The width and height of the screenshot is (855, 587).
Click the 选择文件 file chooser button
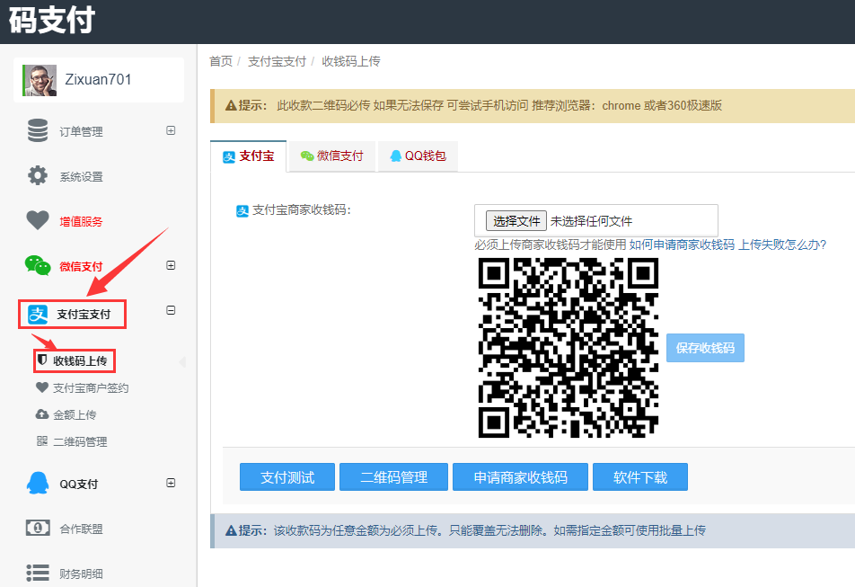click(x=516, y=221)
